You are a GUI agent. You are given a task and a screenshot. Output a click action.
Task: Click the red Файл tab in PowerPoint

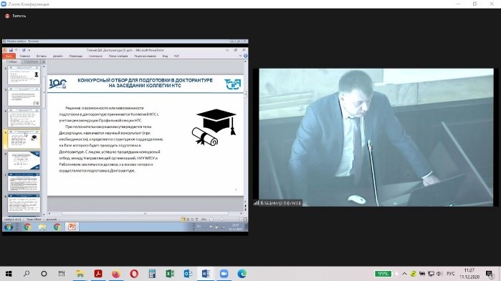click(9, 56)
